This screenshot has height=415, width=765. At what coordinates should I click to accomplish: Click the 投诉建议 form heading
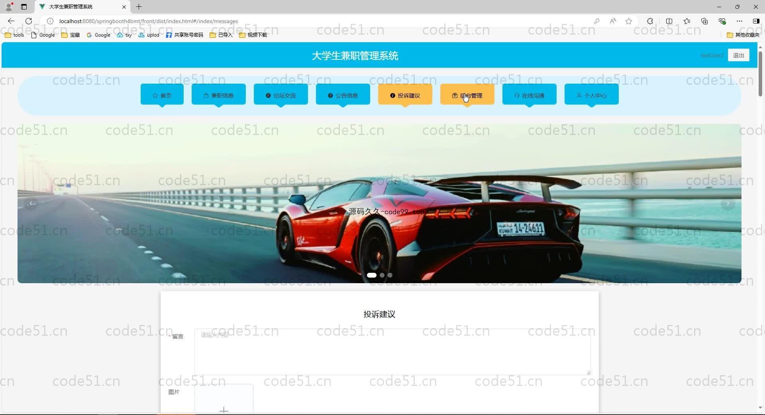coord(379,314)
